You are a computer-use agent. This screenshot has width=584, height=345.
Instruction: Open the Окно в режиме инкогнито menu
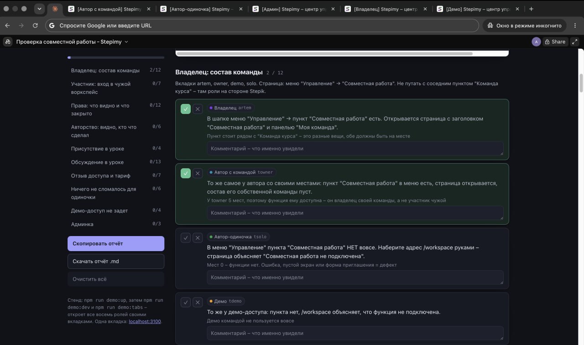click(525, 26)
